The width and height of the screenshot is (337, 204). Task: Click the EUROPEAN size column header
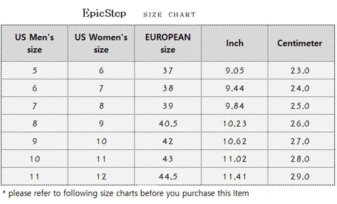[168, 43]
